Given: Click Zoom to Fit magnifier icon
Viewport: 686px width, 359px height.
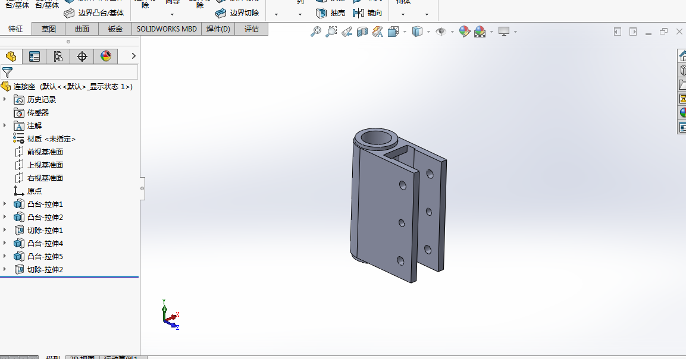Looking at the screenshot, I should pos(316,32).
